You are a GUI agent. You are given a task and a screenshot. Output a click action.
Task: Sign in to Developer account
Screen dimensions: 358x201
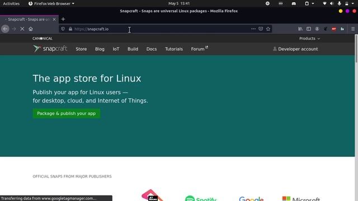295,49
